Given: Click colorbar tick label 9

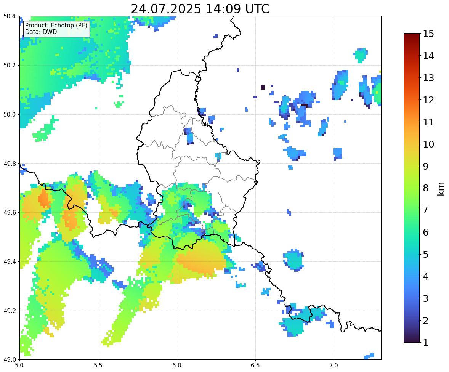Looking at the screenshot, I should (426, 166).
